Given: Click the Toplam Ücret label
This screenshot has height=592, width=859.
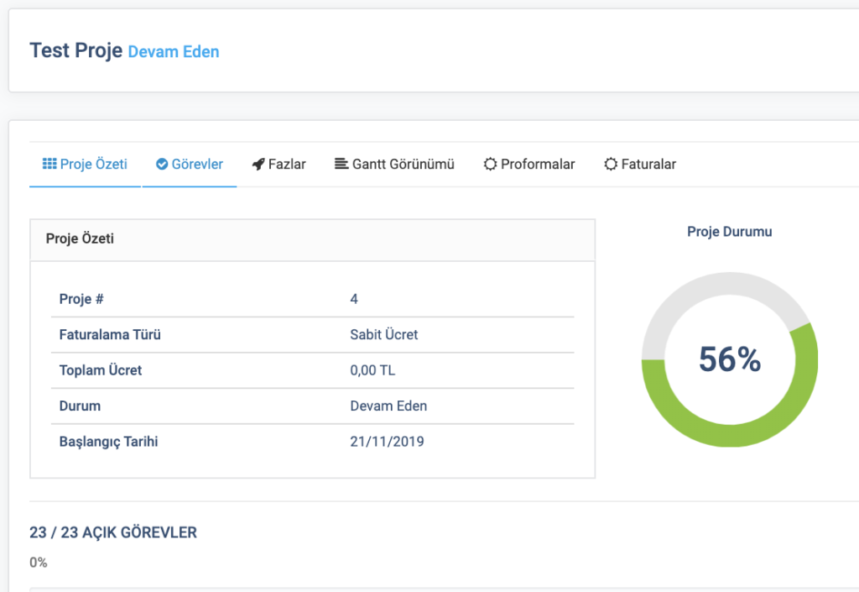Looking at the screenshot, I should (x=101, y=370).
